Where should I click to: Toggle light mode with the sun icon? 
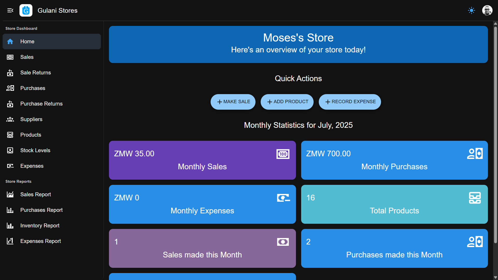pos(471,10)
